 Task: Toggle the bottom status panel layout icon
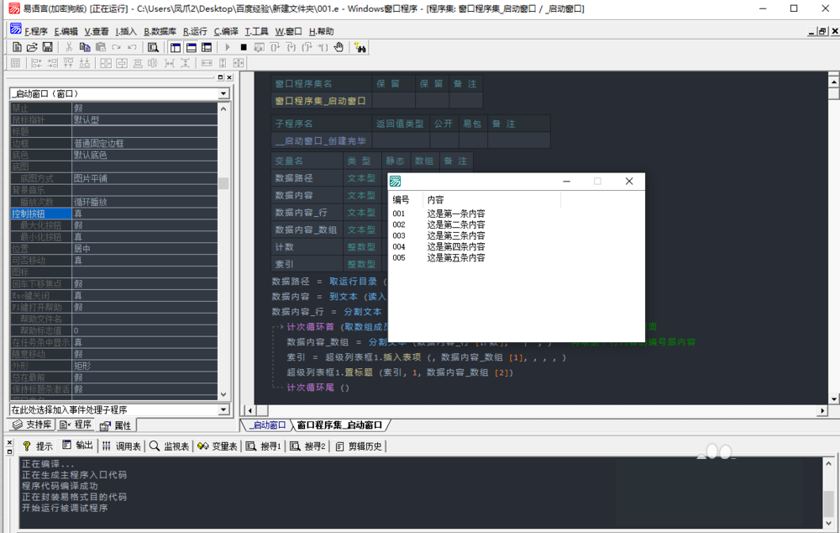(191, 47)
